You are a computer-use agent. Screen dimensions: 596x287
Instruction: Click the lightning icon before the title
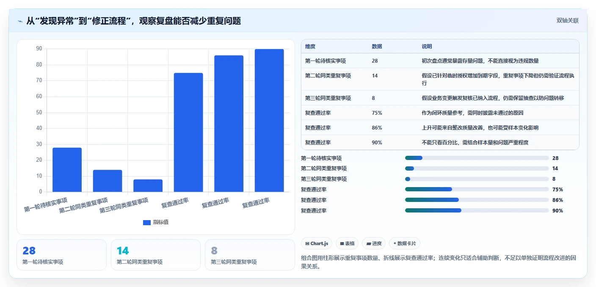[20, 21]
